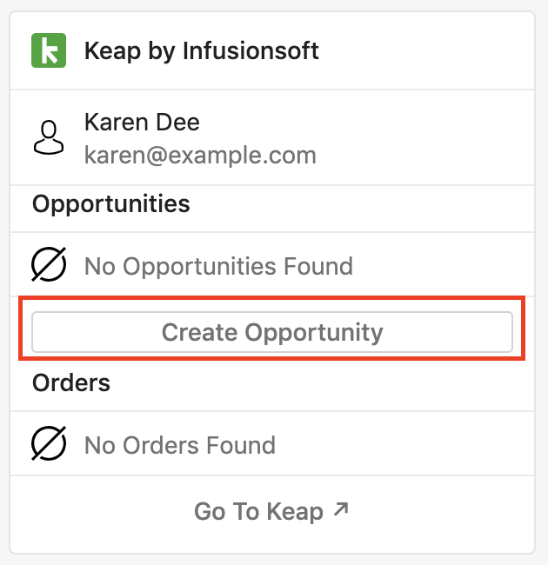Open the Karen Dee contact name
Screen dimensions: 548x565
[142, 123]
